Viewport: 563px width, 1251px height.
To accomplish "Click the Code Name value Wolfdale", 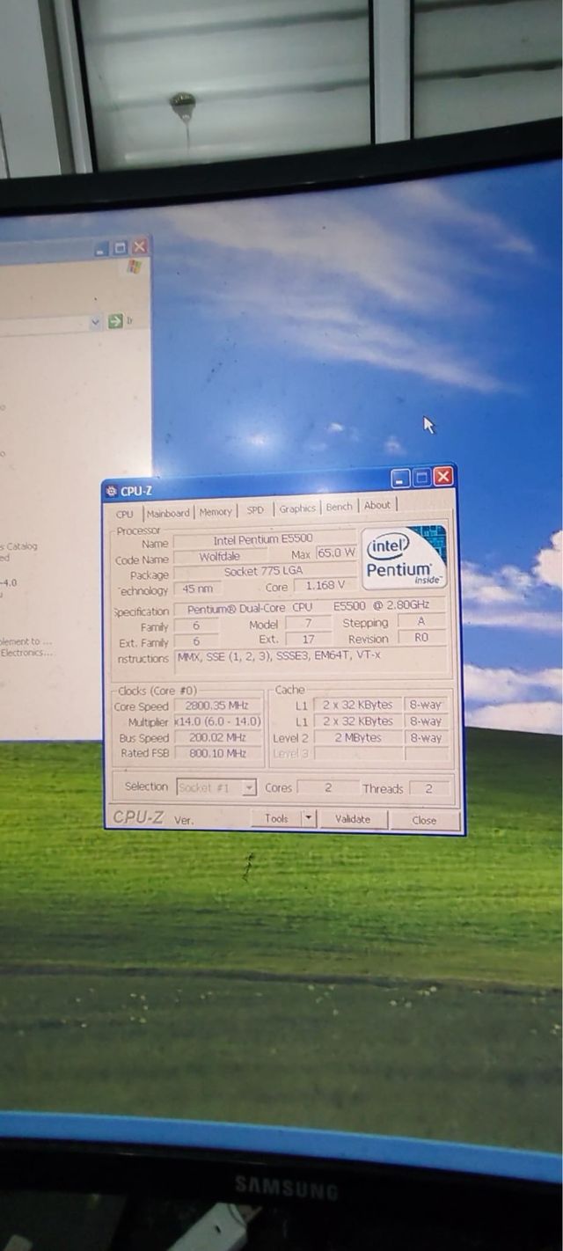I will coord(219,556).
